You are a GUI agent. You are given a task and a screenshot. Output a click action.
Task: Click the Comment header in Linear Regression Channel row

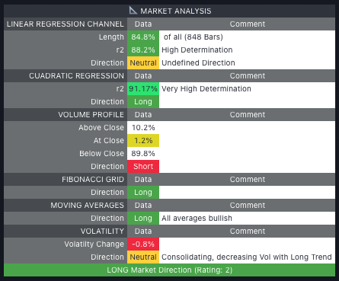click(x=248, y=24)
